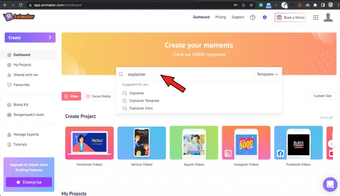Viewport: 340px width, 196px height.
Task: Expand the Templates dropdown in search bar
Action: 267,75
